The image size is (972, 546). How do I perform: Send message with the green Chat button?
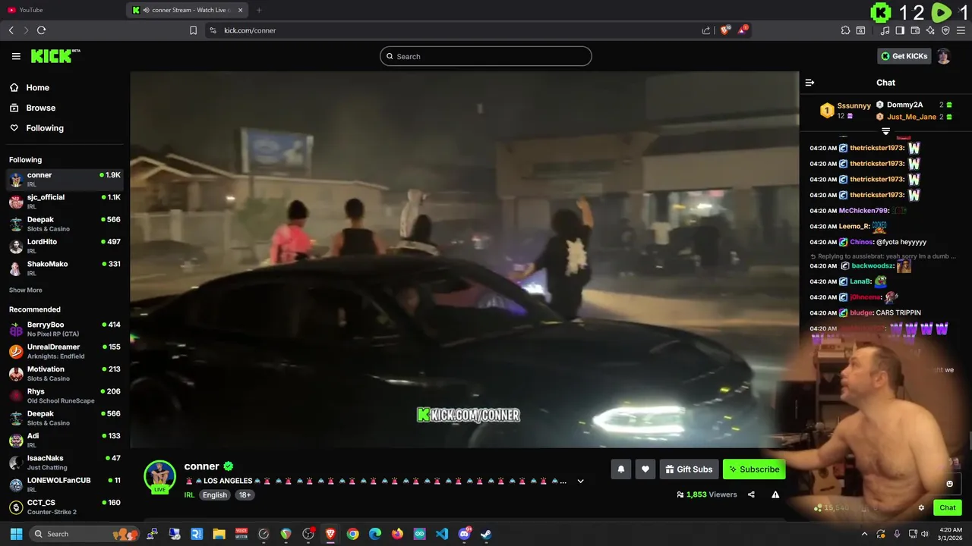948,508
